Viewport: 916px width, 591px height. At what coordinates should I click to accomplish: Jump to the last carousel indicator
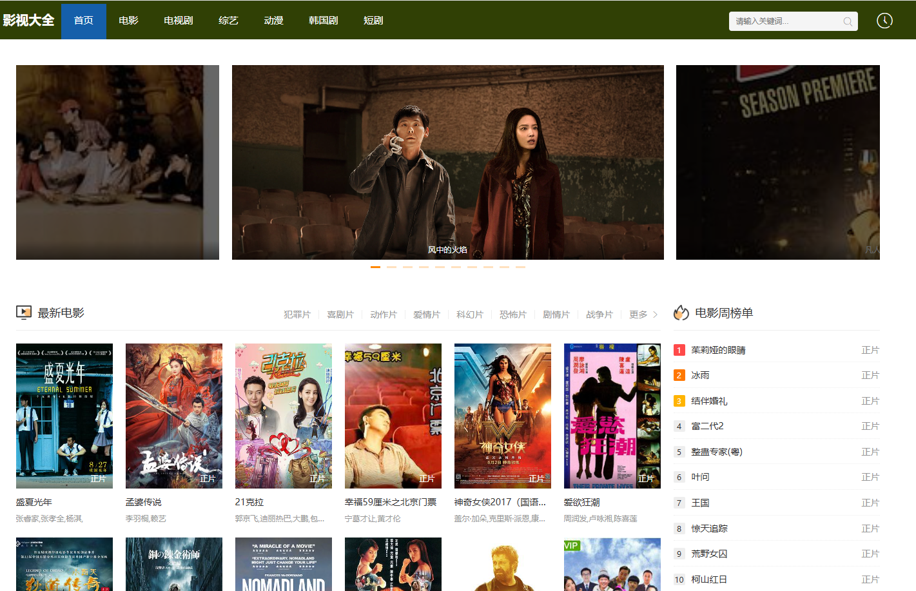tap(520, 267)
